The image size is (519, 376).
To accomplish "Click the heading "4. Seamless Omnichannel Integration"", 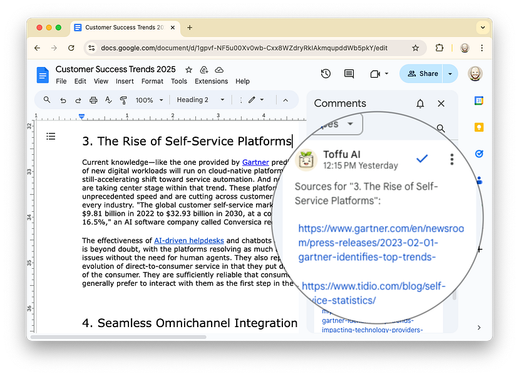I will point(190,323).
